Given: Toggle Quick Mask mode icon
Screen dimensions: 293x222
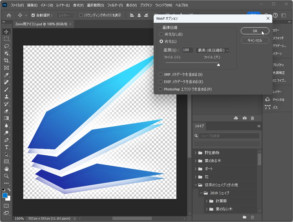Looking at the screenshot, I should [6, 206].
